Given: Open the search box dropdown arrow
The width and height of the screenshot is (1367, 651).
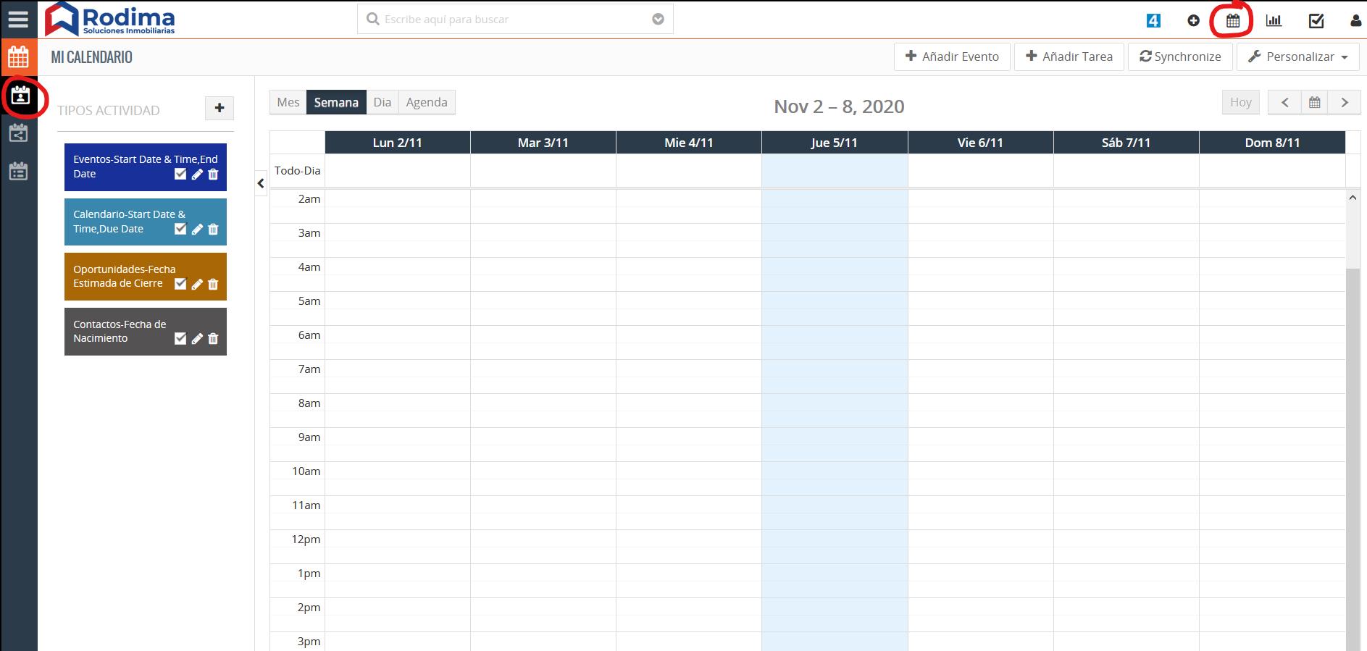Looking at the screenshot, I should click(658, 20).
